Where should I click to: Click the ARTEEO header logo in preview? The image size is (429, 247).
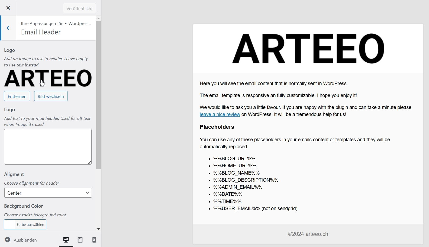pos(308,49)
